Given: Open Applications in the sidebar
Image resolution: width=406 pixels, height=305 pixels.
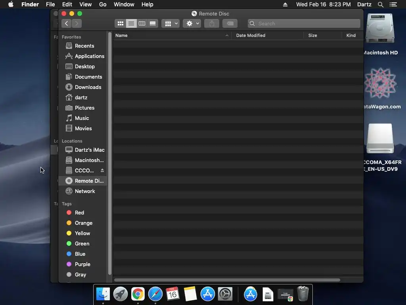Looking at the screenshot, I should pos(83,56).
